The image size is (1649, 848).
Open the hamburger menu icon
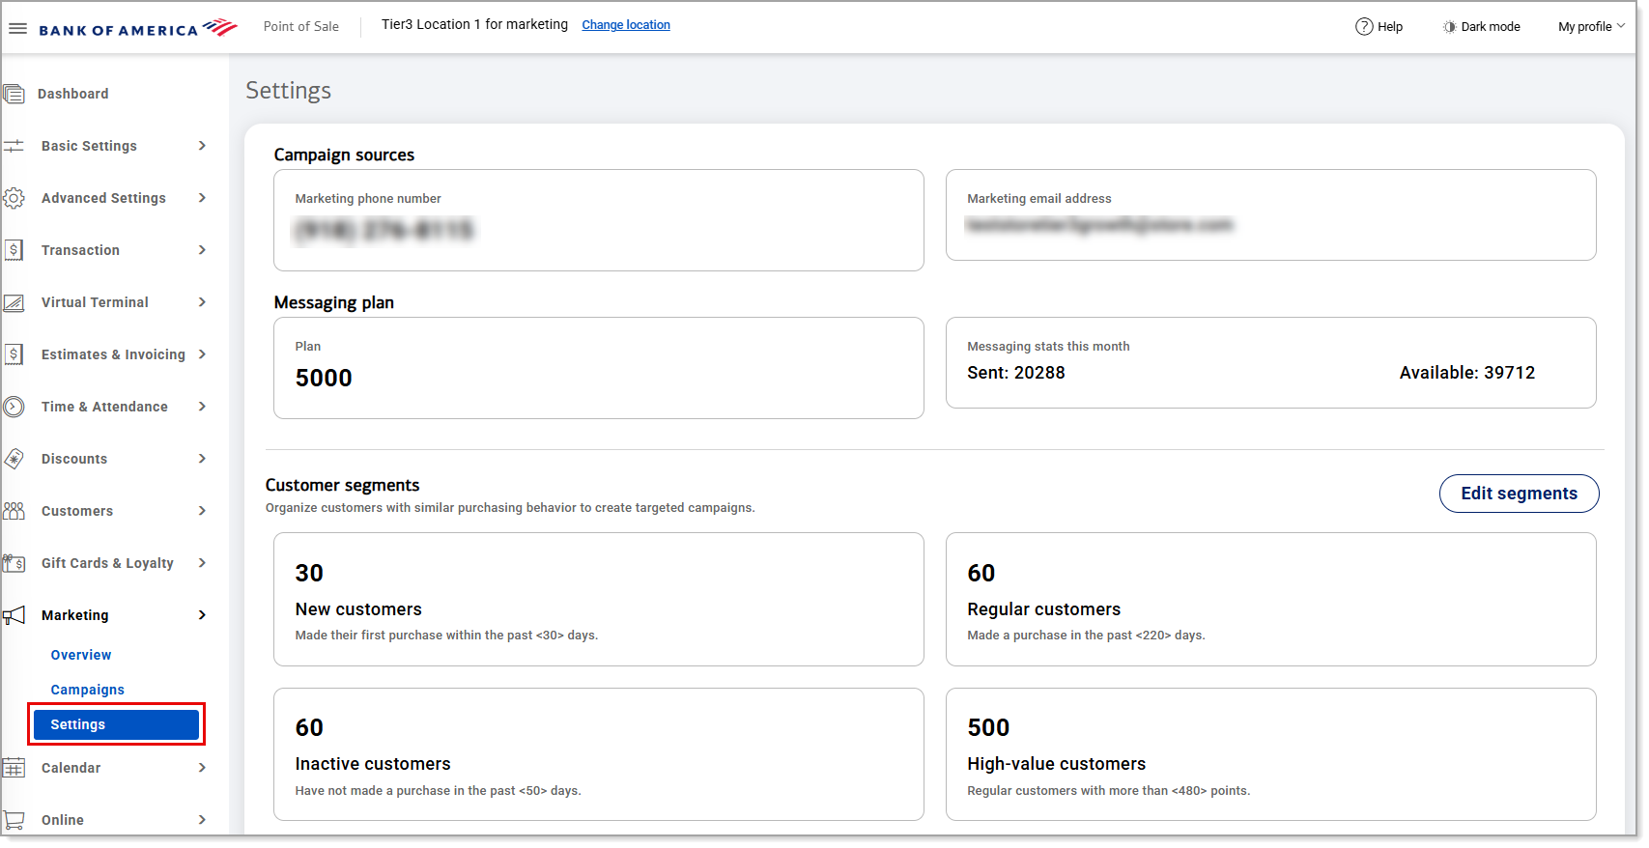tap(17, 28)
